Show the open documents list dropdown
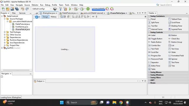 (x=143, y=13)
